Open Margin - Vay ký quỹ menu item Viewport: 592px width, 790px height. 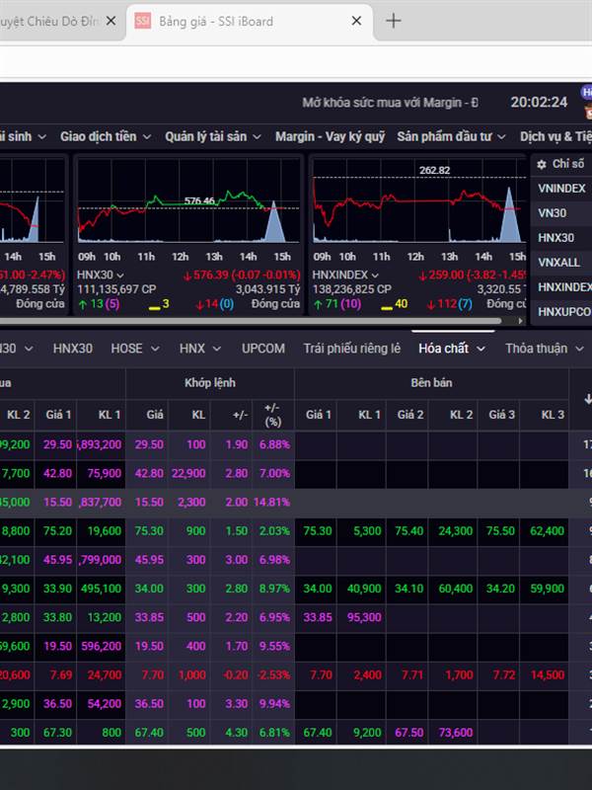point(330,136)
